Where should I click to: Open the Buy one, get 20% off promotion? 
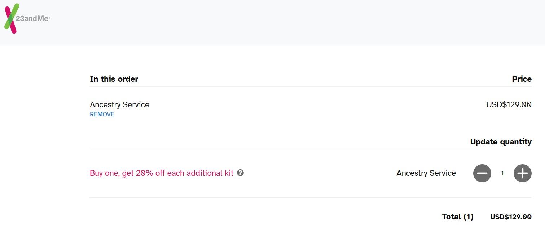click(x=162, y=173)
